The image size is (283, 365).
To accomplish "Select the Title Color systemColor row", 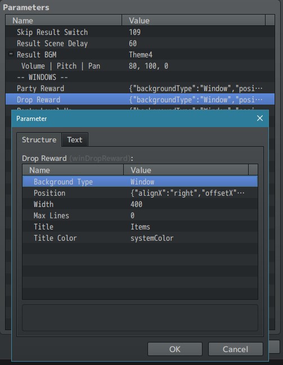I will click(140, 238).
